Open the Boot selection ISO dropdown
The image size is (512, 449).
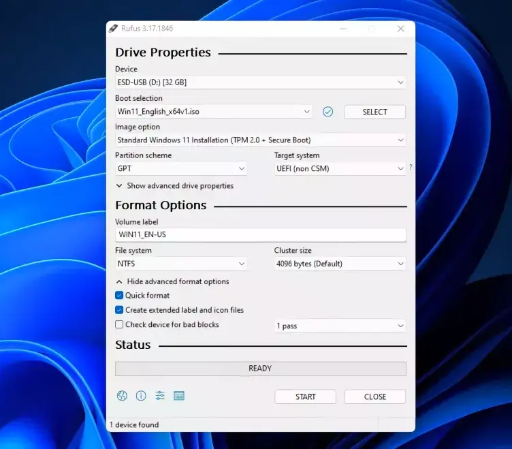(x=214, y=112)
